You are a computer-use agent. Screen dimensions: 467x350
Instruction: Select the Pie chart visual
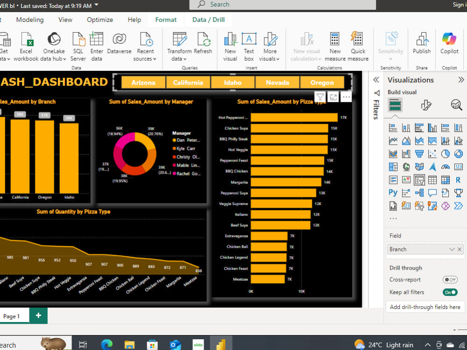[445, 154]
